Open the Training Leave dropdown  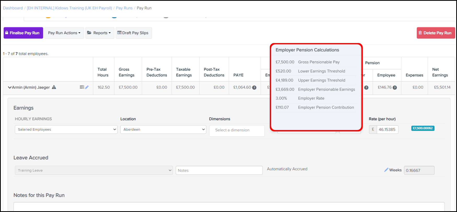94,170
